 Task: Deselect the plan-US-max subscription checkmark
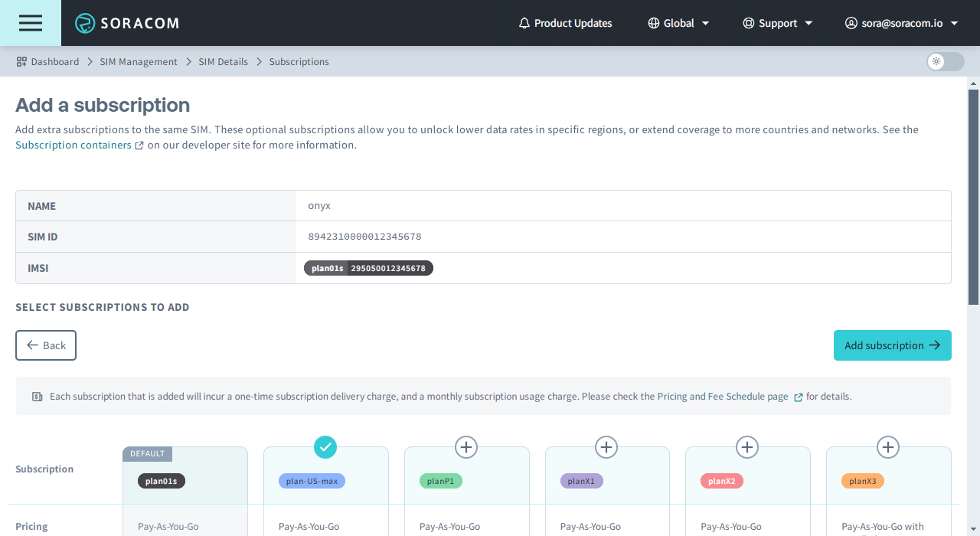(325, 446)
